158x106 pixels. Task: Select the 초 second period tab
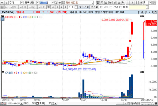[x=119, y=3]
